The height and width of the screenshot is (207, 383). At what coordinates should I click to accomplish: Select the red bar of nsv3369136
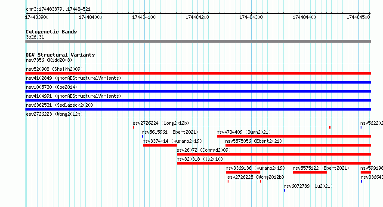tap(243, 172)
